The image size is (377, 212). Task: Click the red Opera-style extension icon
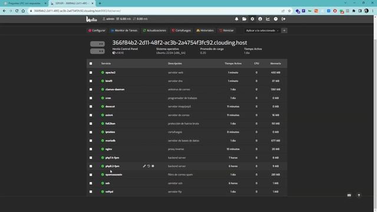click(x=335, y=11)
